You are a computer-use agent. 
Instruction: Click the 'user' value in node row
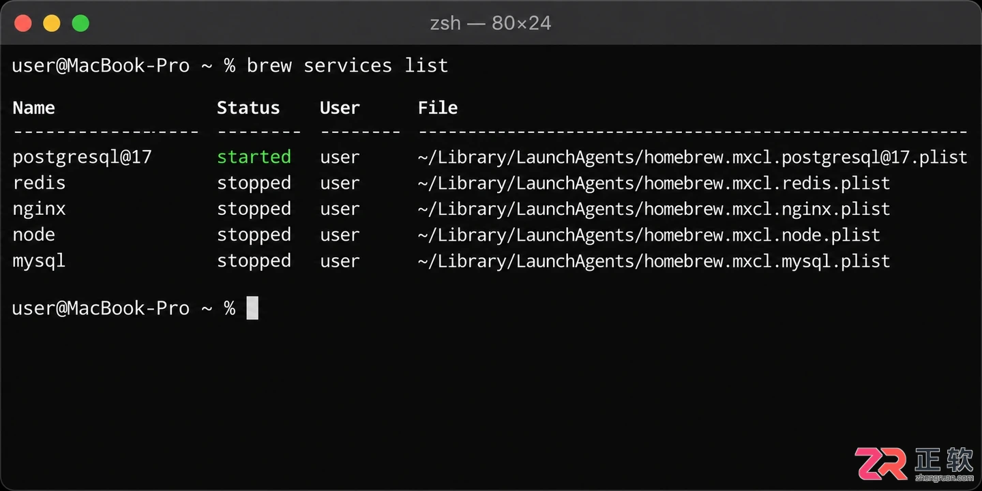[340, 236]
